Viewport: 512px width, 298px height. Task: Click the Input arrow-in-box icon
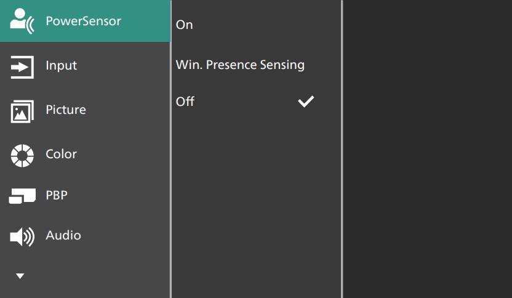coord(23,66)
